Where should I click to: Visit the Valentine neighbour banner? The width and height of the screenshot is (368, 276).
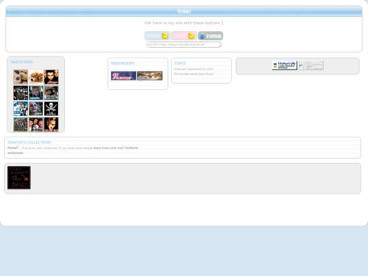(x=123, y=76)
